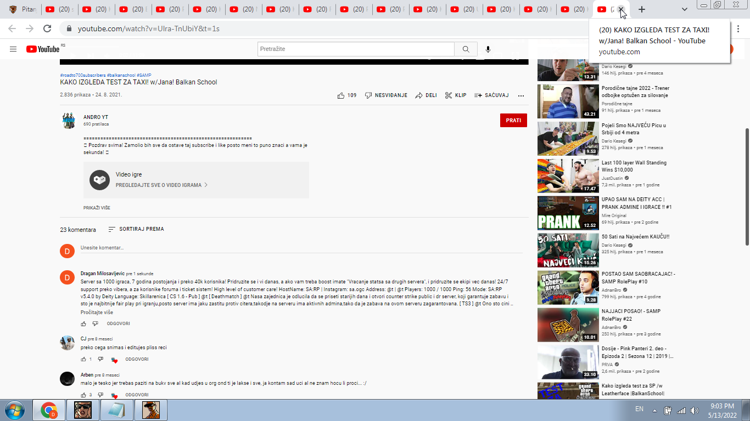Reply to Dragan's comment via ODGOVORI
The image size is (750, 421).
pos(118,323)
